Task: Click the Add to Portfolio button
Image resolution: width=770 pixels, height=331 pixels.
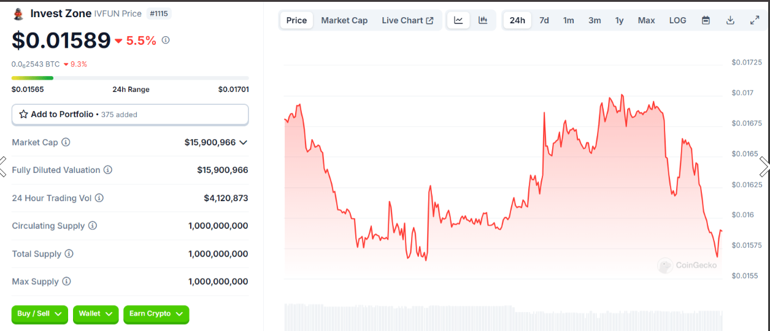Action: [x=130, y=115]
